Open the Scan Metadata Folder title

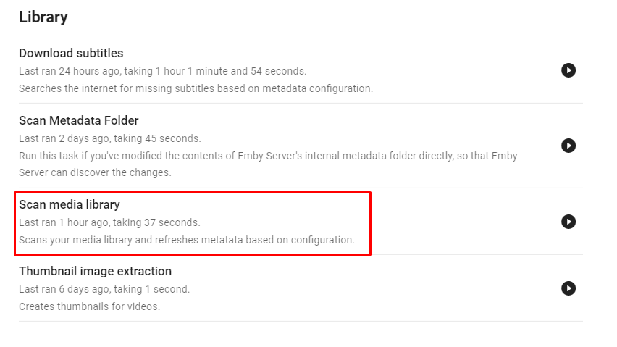[78, 120]
